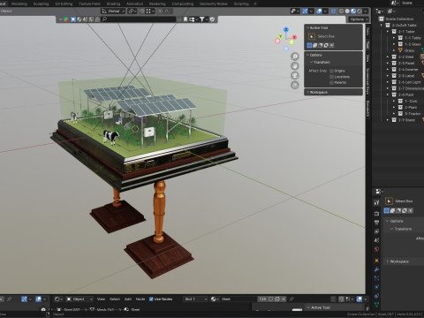Viewport: 424px width, 318px height.
Task: Select Material Preview viewport shading
Action: (x=353, y=11)
